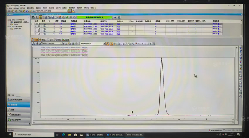Viewport: 249px width, 138px height.
Task: Click the zoom-in magnifier tool icon
Action: click(111, 44)
